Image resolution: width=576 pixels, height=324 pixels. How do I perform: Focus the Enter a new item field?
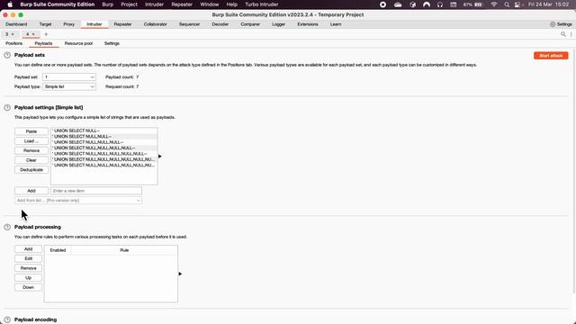[x=96, y=191]
